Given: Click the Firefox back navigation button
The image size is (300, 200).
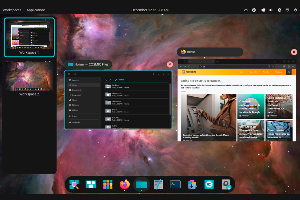Looking at the screenshot, I should click(x=180, y=66).
